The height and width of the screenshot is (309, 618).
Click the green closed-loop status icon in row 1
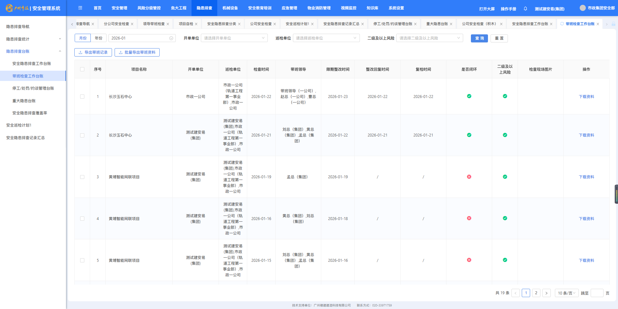tap(469, 96)
